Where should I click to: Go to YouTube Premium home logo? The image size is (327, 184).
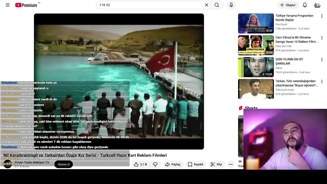[x=26, y=5]
